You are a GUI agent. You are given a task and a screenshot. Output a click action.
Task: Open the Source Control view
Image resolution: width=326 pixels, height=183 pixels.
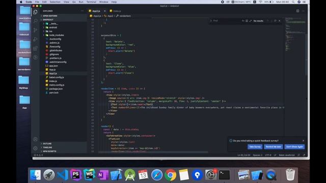tap(35, 30)
